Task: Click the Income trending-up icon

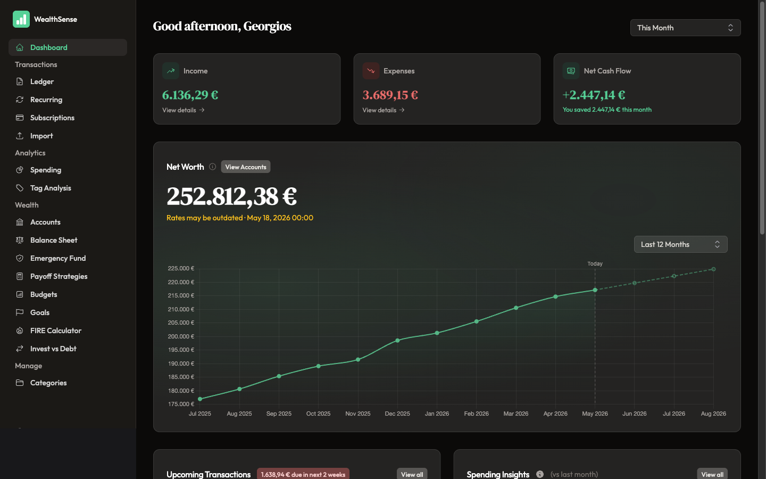Action: pyautogui.click(x=171, y=71)
